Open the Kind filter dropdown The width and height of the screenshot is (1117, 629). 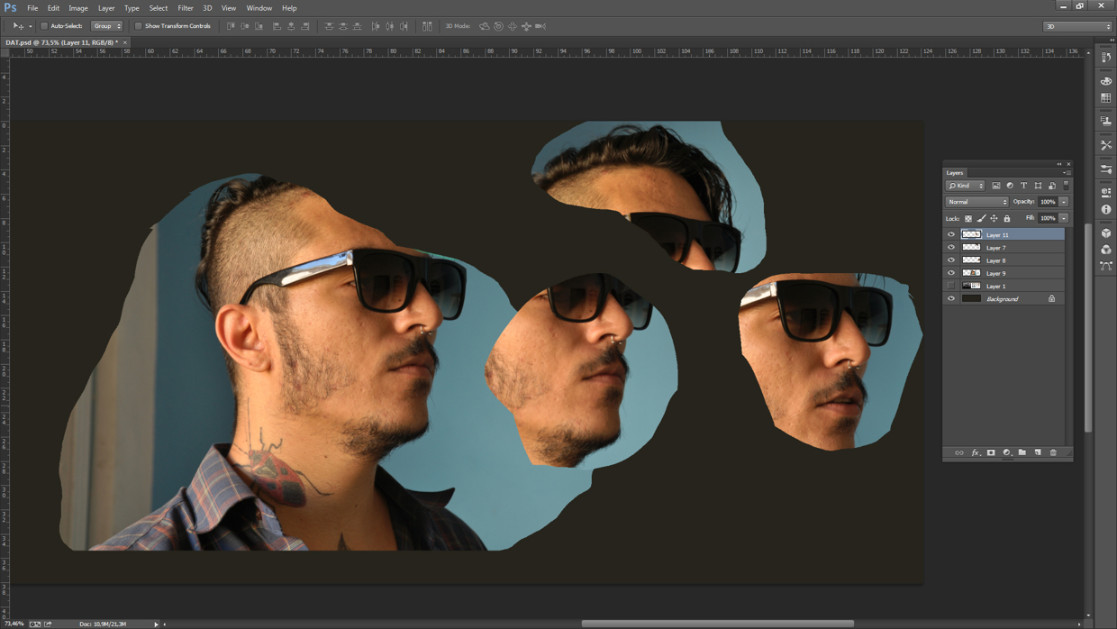pos(966,185)
